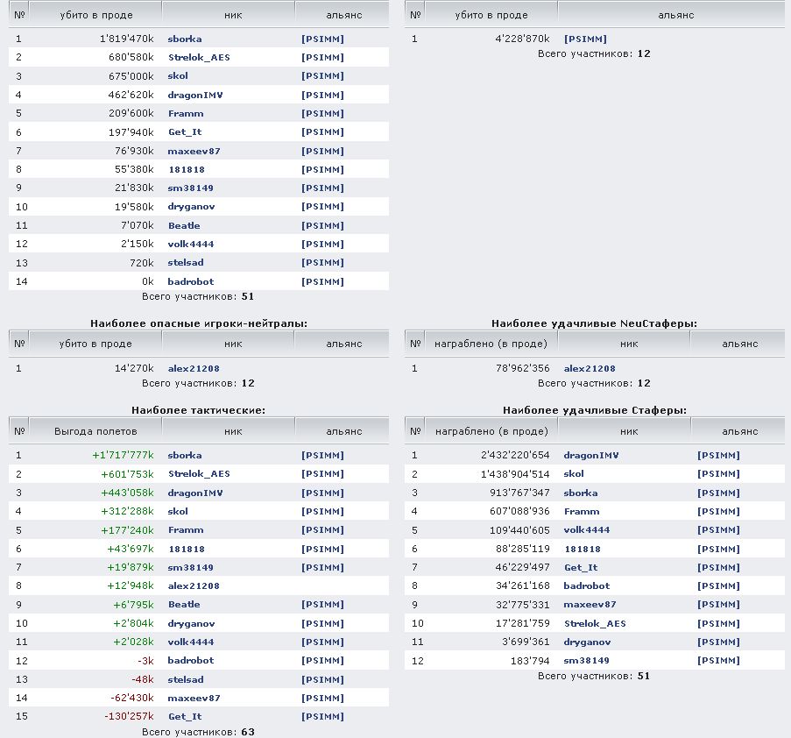Open sborka's profile in the 1'819'470k row
Viewport: 791px width, 738px height.
pos(185,39)
